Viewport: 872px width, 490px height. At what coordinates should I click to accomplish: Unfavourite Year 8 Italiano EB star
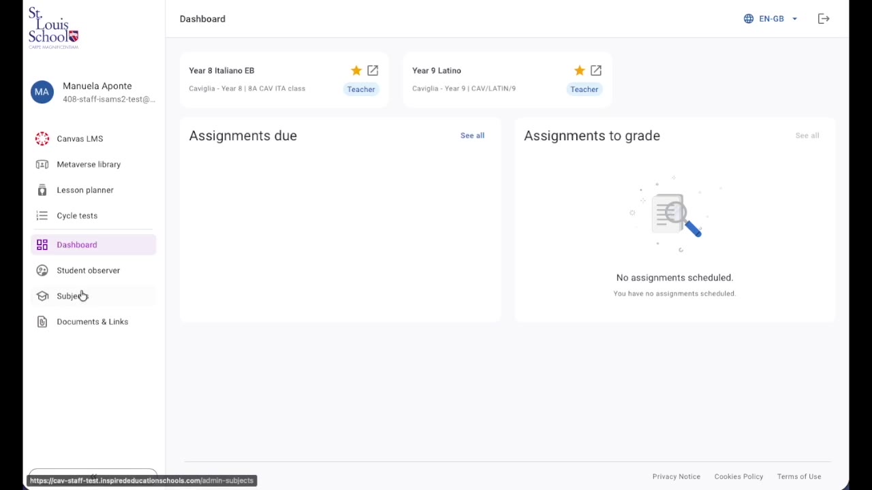pos(356,71)
